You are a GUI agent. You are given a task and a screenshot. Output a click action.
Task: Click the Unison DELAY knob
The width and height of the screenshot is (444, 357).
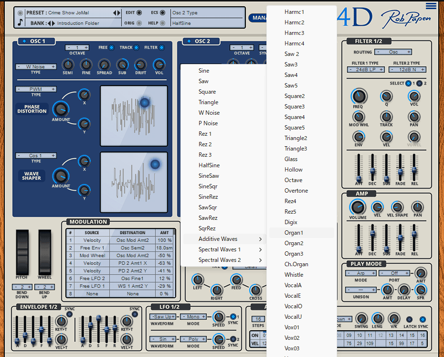pyautogui.click(x=404, y=290)
